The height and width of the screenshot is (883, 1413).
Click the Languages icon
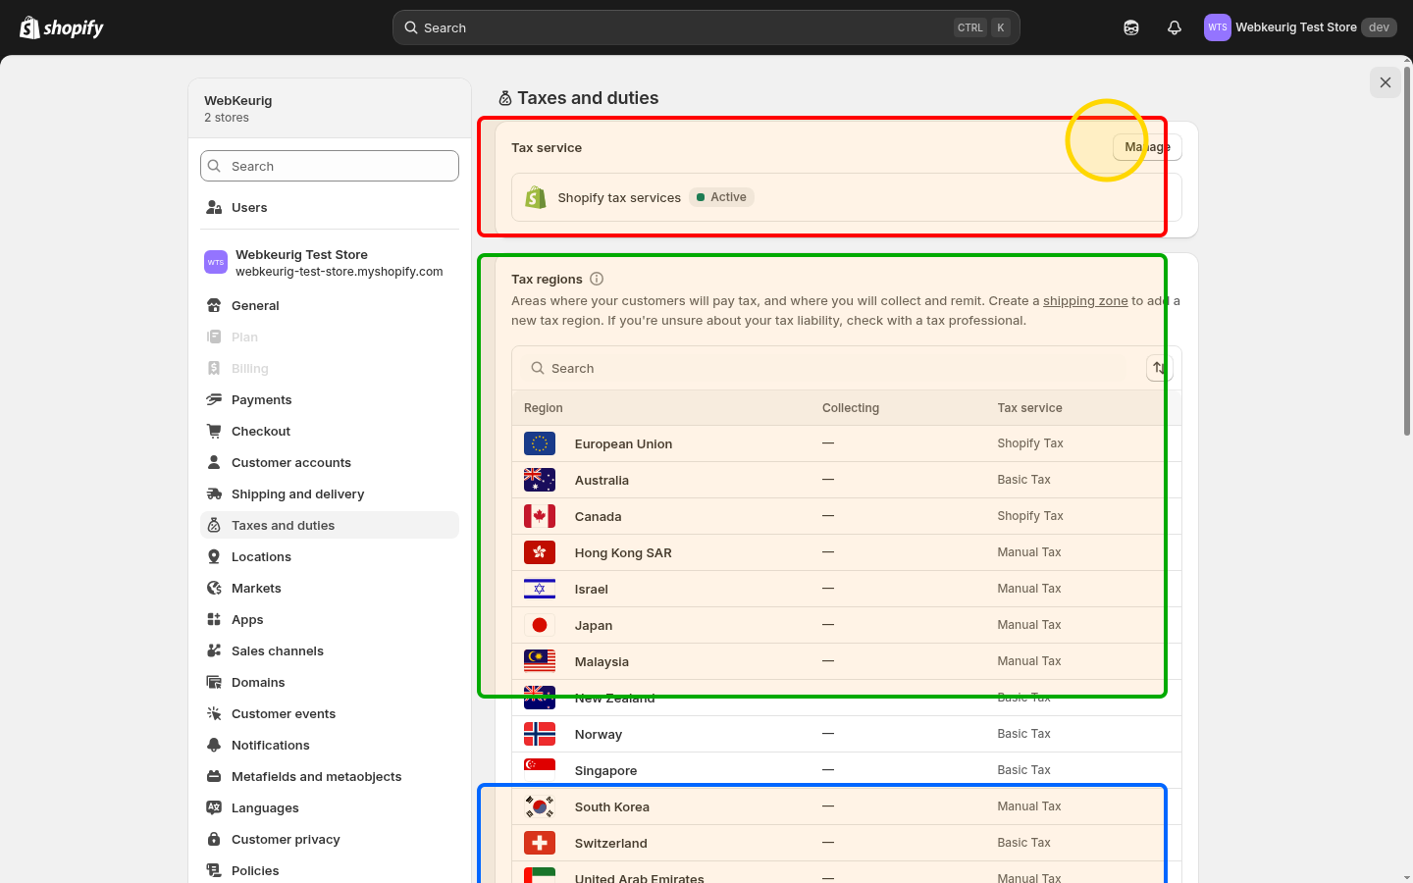pyautogui.click(x=214, y=807)
